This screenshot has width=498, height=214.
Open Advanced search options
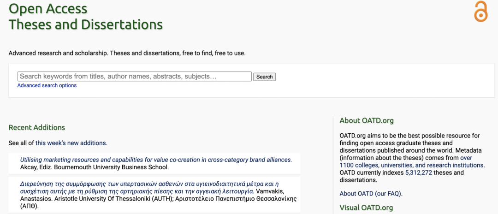(x=47, y=85)
